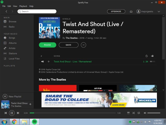The width and height of the screenshot is (166, 125).
Task: Open the File menu
Action: 4,6
